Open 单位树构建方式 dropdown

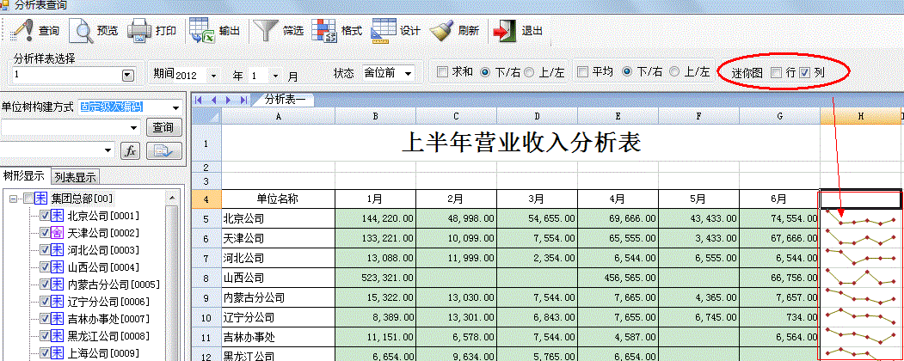tap(175, 107)
